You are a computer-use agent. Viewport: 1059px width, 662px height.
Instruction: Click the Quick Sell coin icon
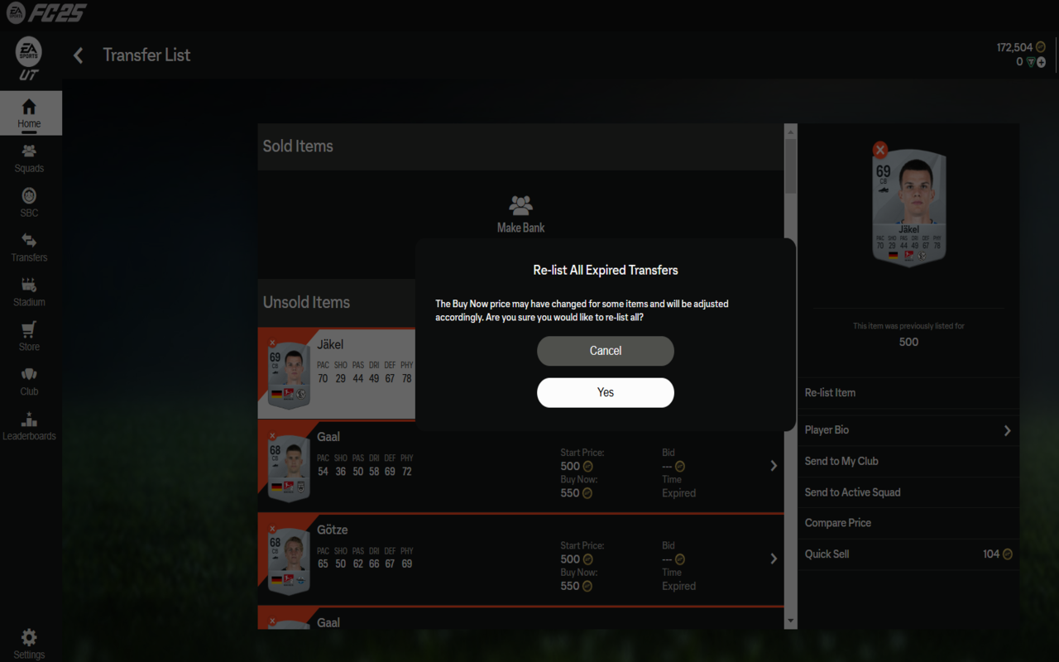[1008, 554]
